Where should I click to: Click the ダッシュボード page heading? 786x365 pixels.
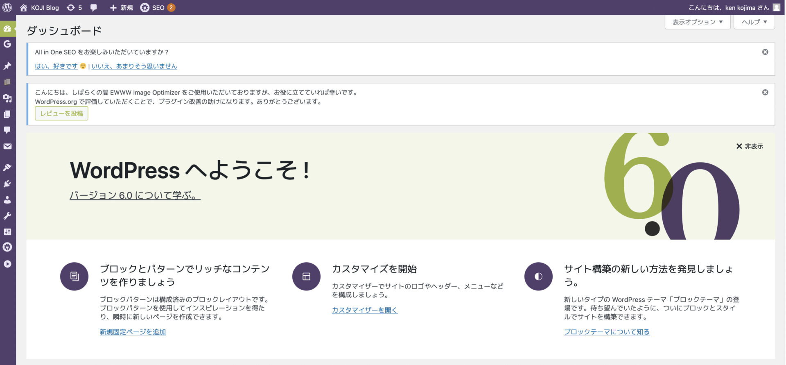(64, 31)
